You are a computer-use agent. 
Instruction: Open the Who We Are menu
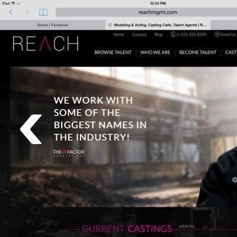155,52
